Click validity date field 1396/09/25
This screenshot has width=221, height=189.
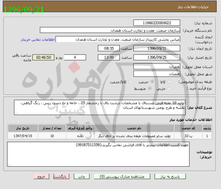click(157, 57)
